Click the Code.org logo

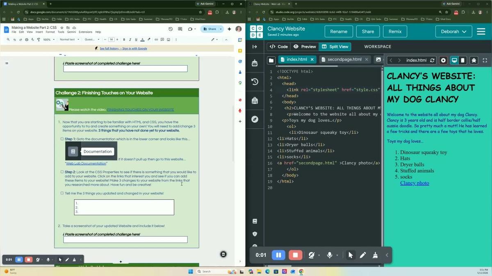pyautogui.click(x=256, y=32)
